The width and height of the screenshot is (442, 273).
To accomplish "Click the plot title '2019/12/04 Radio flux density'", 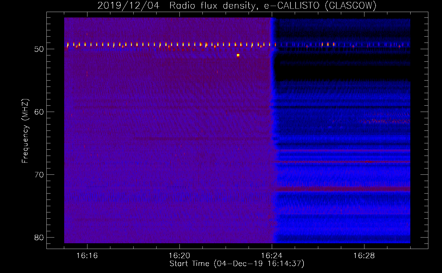I will click(237, 5).
